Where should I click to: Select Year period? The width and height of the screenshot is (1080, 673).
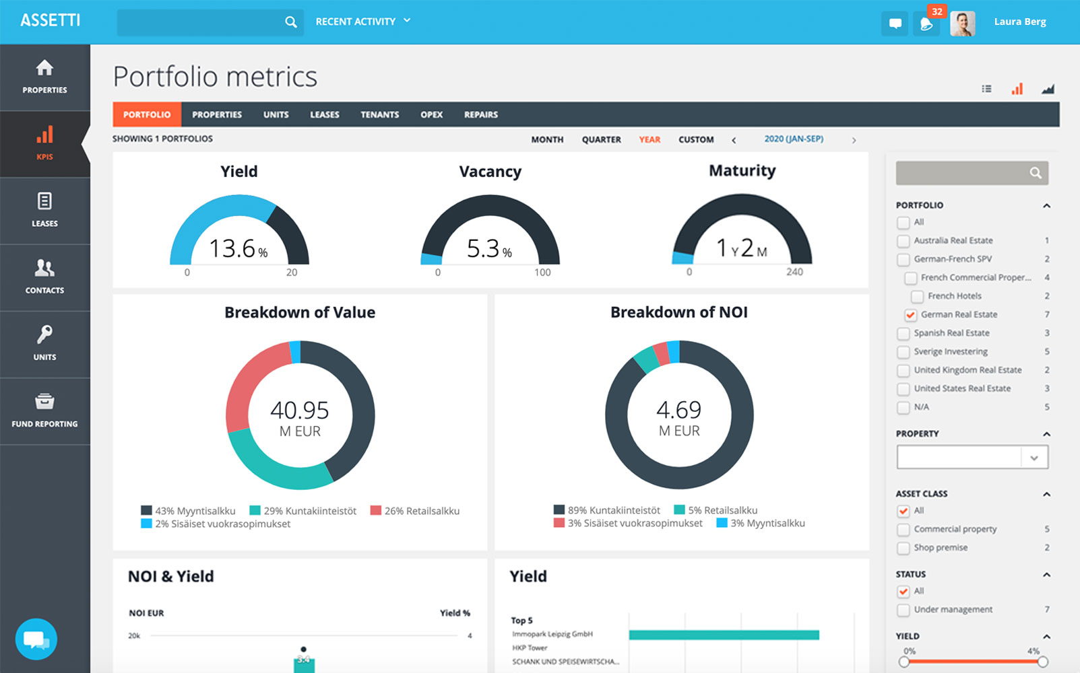point(649,140)
